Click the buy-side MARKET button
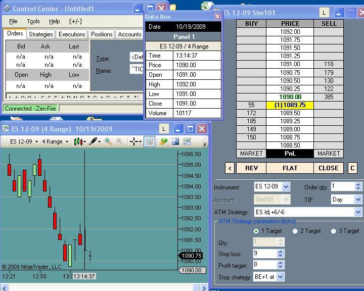This screenshot has width=364, height=291. coord(251,154)
